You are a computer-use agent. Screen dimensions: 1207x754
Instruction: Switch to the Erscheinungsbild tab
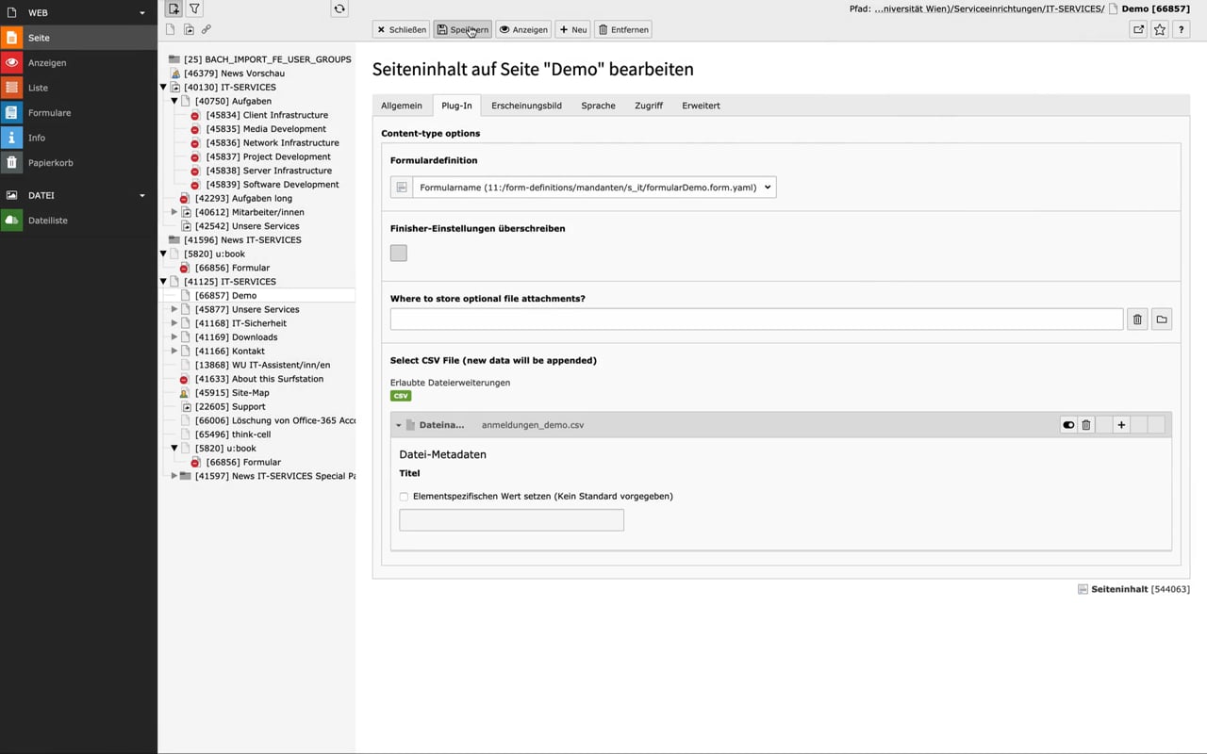click(526, 106)
